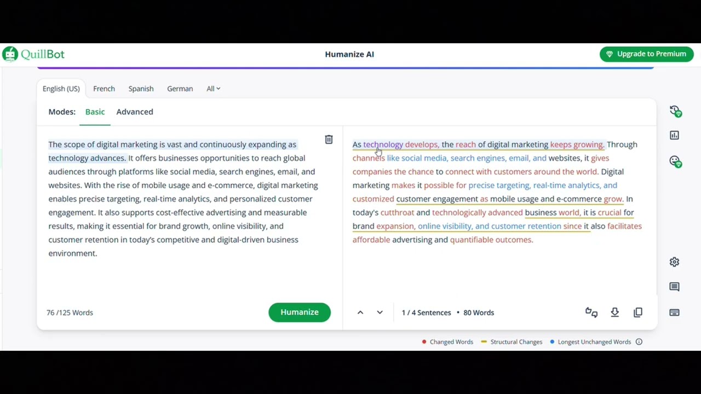Screen dimensions: 701x394
Task: Click the word 'cutthroat' in output
Action: click(397, 212)
